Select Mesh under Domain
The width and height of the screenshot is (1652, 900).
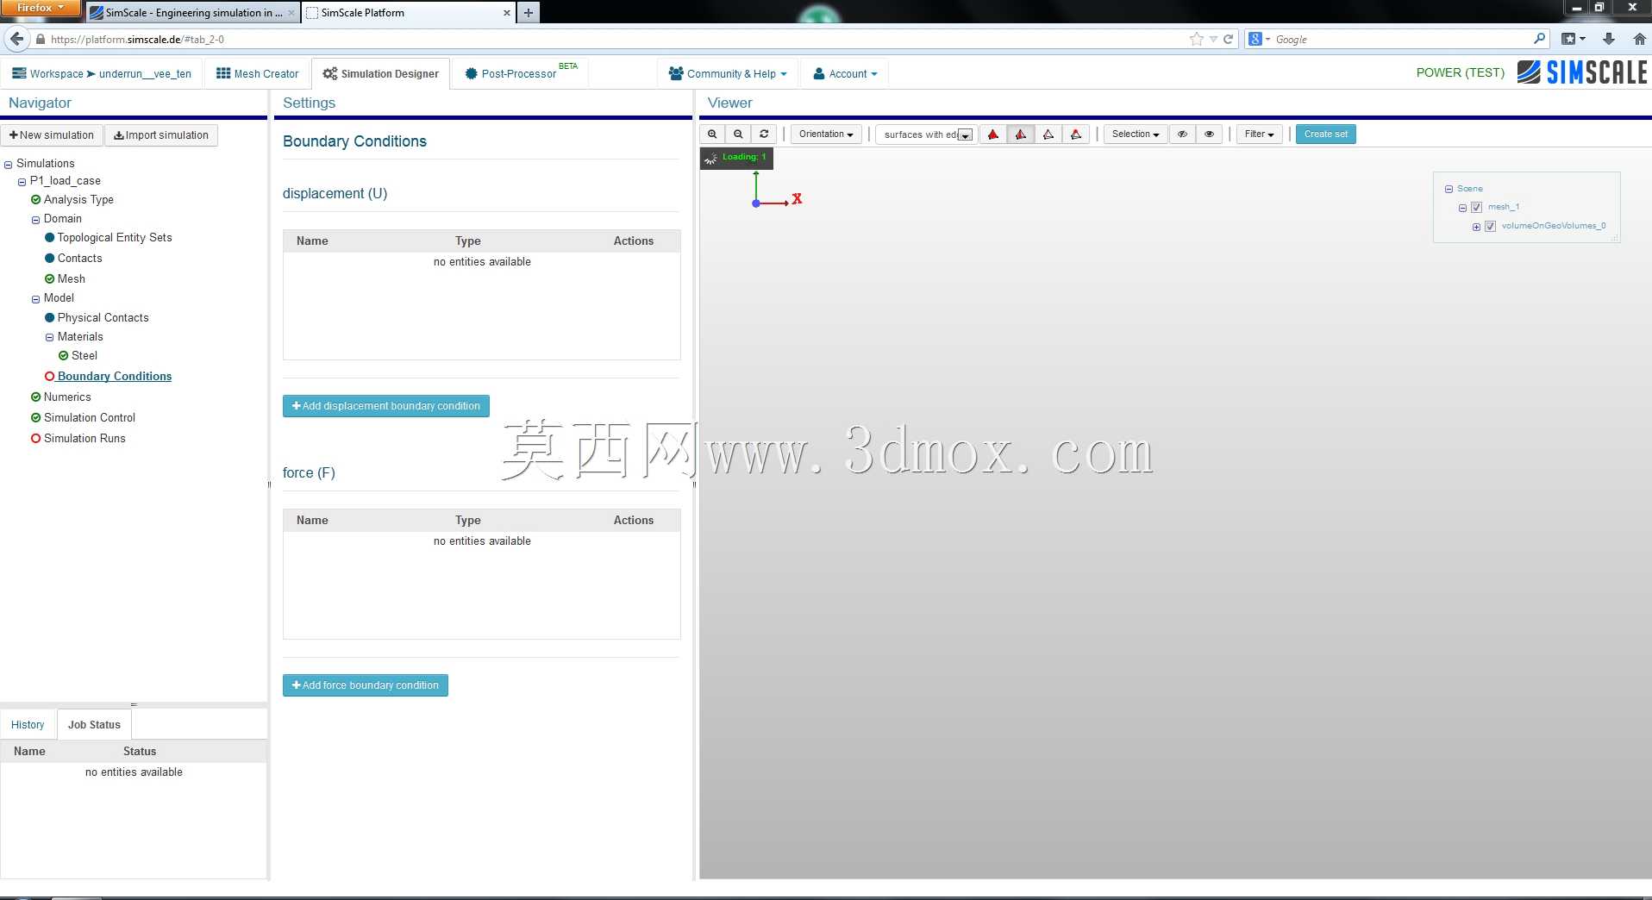[71, 279]
